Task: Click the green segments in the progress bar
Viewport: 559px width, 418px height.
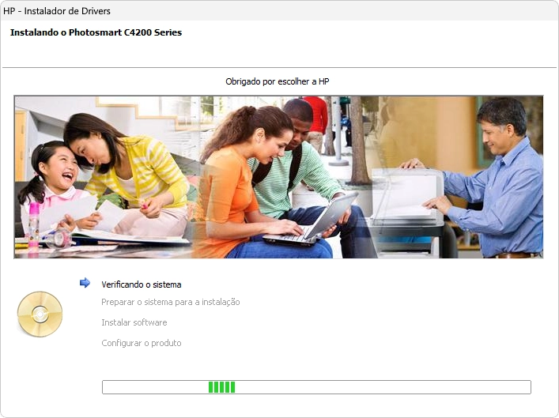Action: pos(221,387)
